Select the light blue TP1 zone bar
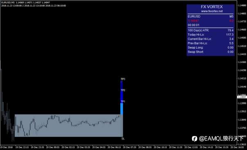 click(x=122, y=109)
